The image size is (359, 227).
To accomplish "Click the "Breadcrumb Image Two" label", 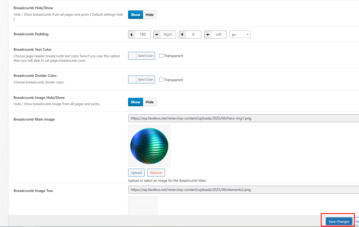I will pos(33,191).
